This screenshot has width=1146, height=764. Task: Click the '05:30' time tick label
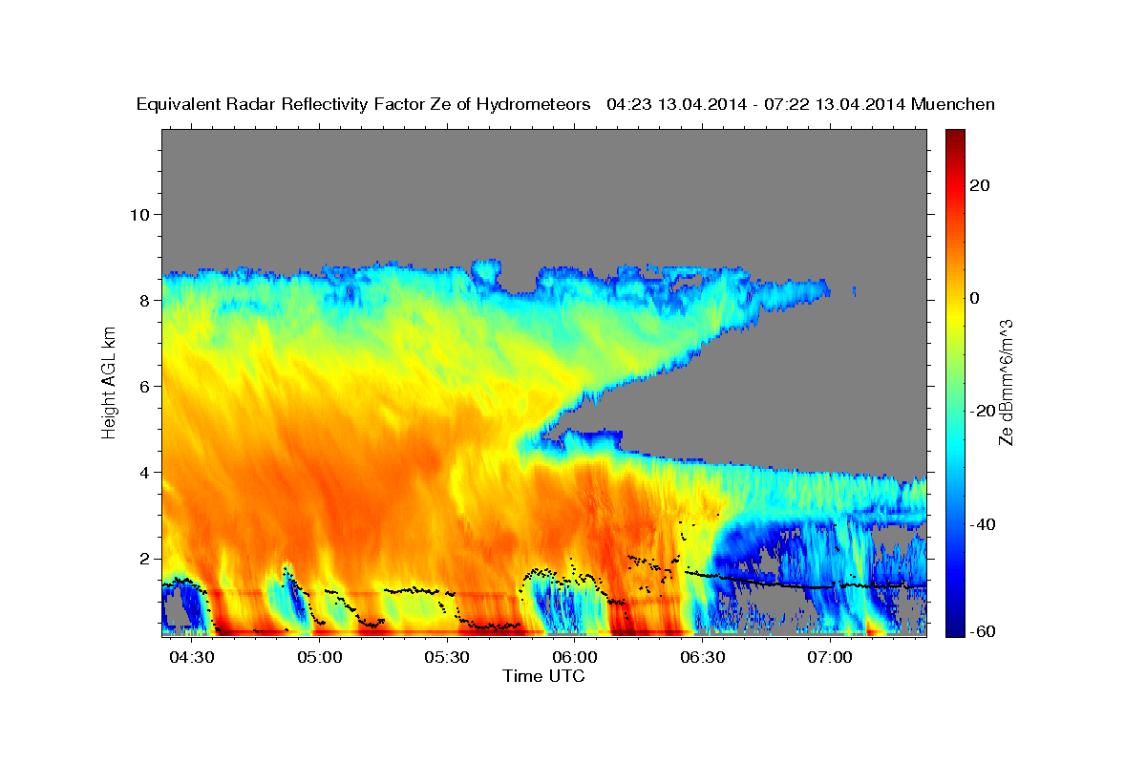(x=447, y=658)
